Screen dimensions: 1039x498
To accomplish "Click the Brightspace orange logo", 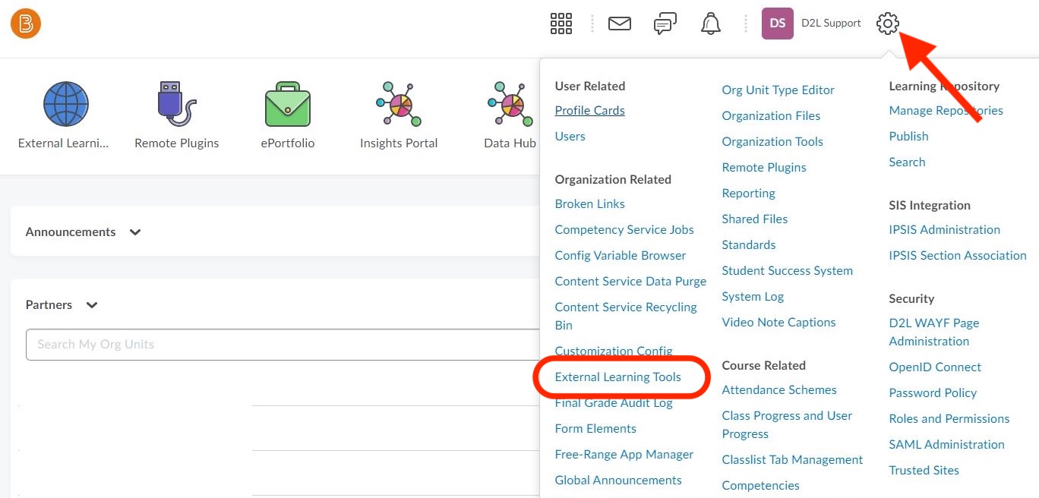I will pyautogui.click(x=26, y=24).
